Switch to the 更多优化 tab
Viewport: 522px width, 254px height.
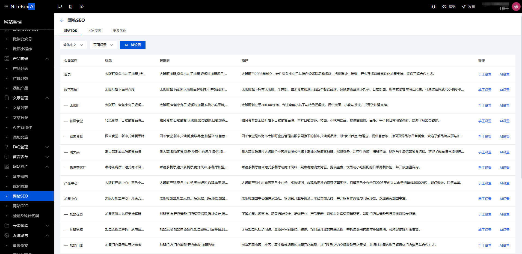(120, 31)
